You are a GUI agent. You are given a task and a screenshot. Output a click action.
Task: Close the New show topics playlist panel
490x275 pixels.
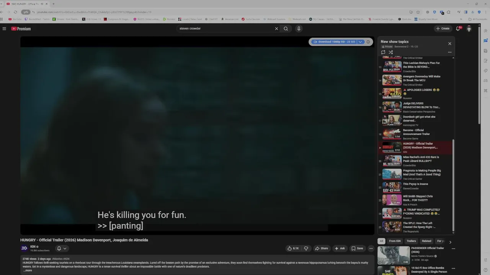click(450, 44)
